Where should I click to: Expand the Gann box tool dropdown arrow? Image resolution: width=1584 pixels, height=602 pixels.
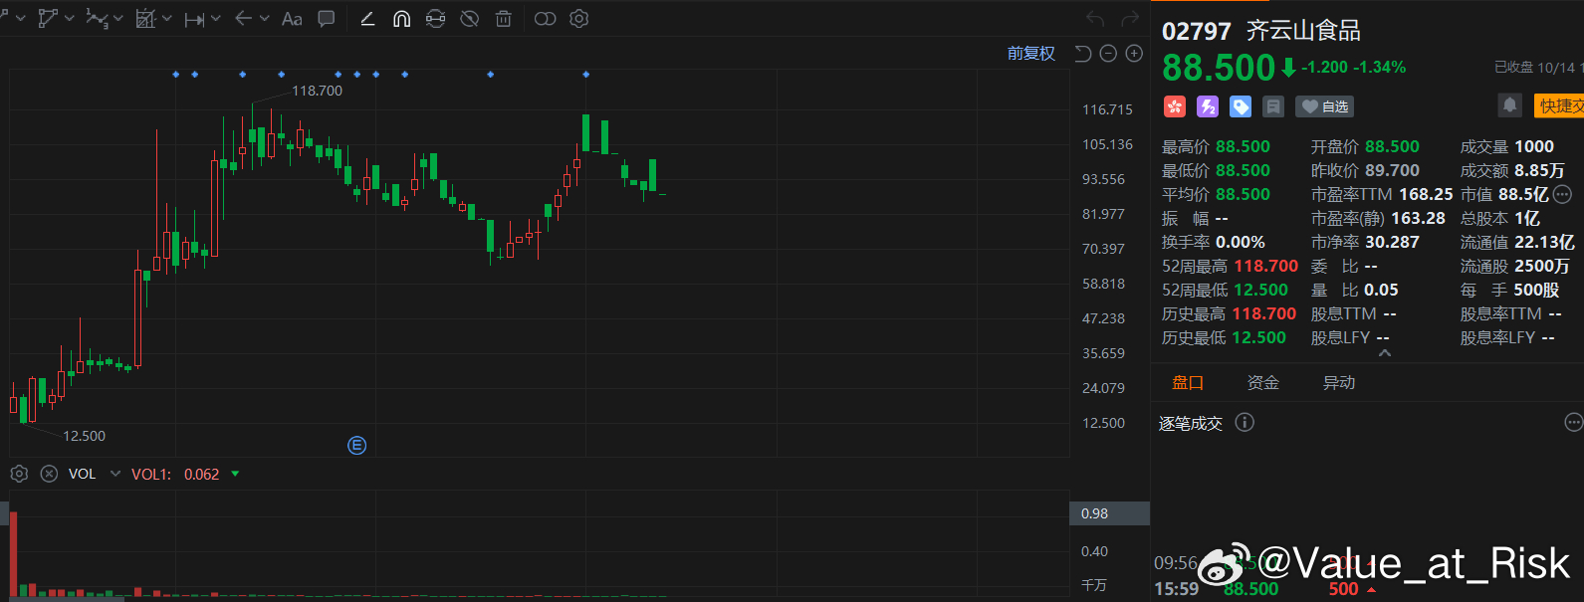point(167,18)
